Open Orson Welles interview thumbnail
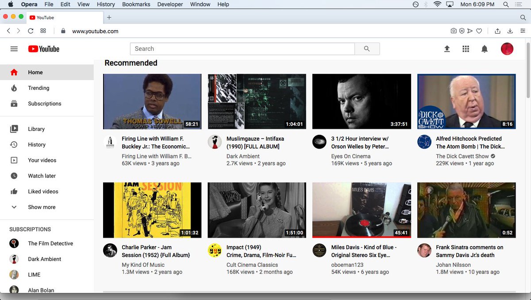Screen dimensions: 531x300 362,101
